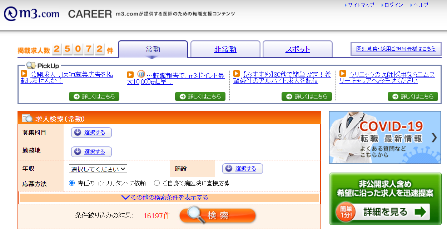Click the orange play icon beside 公開求人 PickUp link

click(24, 74)
